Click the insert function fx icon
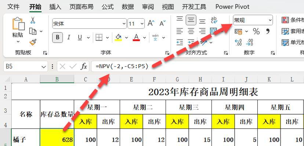Viewport: 304px width, 146px height. (x=84, y=66)
